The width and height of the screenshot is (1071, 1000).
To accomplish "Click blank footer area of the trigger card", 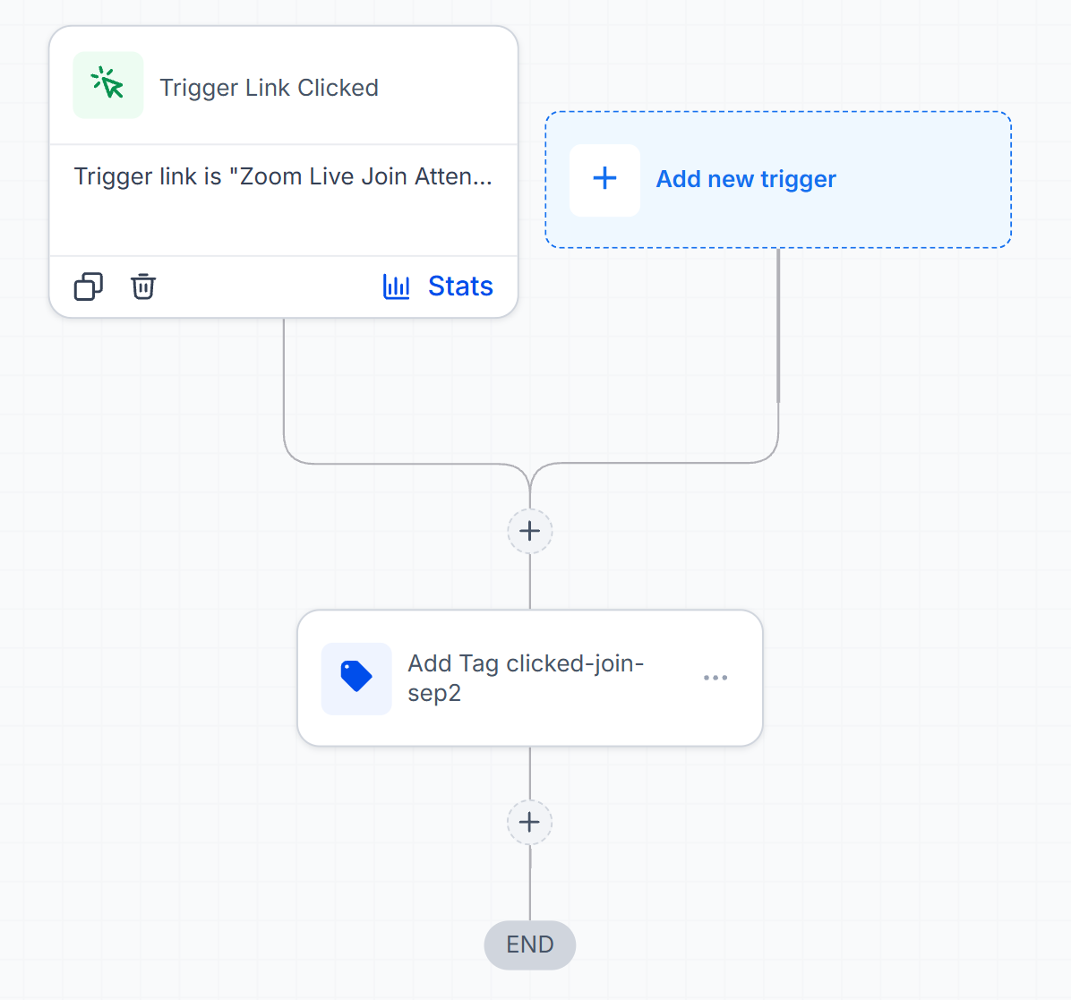I will tap(266, 286).
